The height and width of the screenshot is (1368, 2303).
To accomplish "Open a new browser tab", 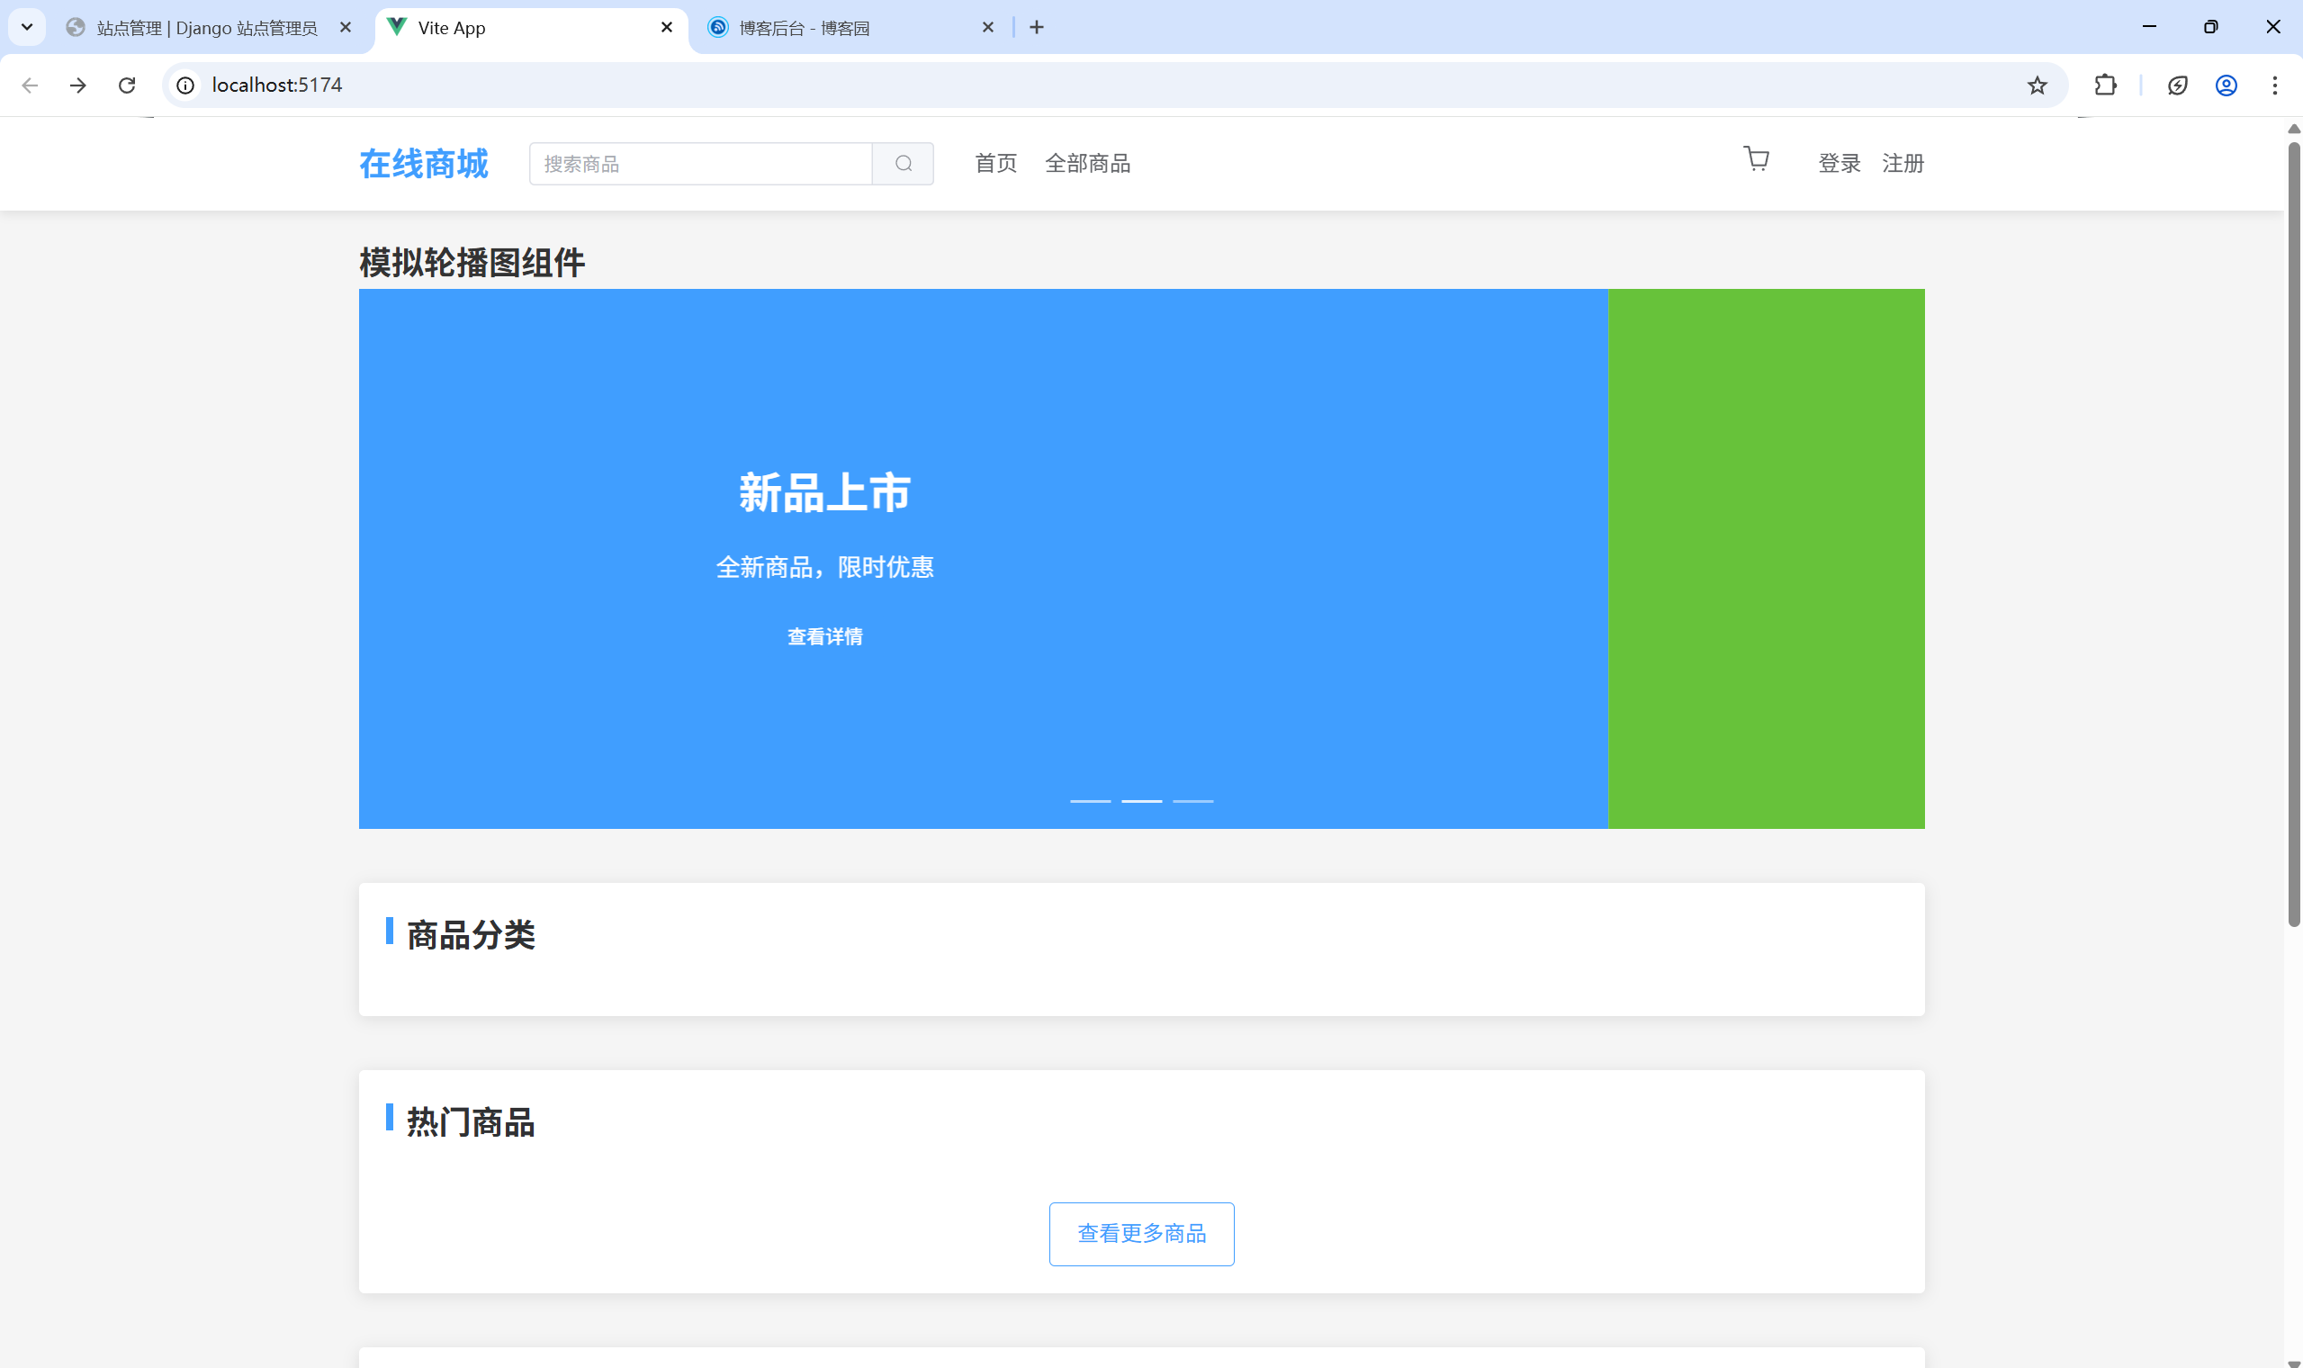I will 1037,28.
